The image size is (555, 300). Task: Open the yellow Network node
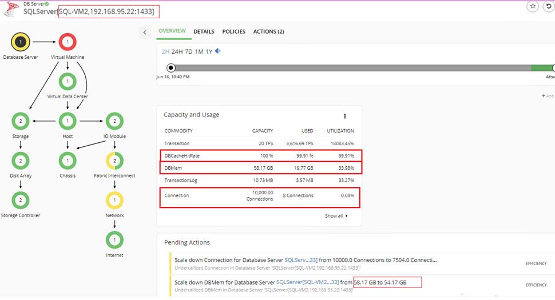pyautogui.click(x=114, y=201)
